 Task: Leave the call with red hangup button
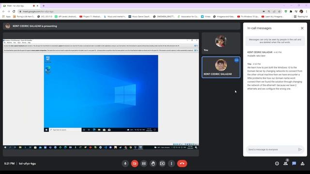point(182,163)
